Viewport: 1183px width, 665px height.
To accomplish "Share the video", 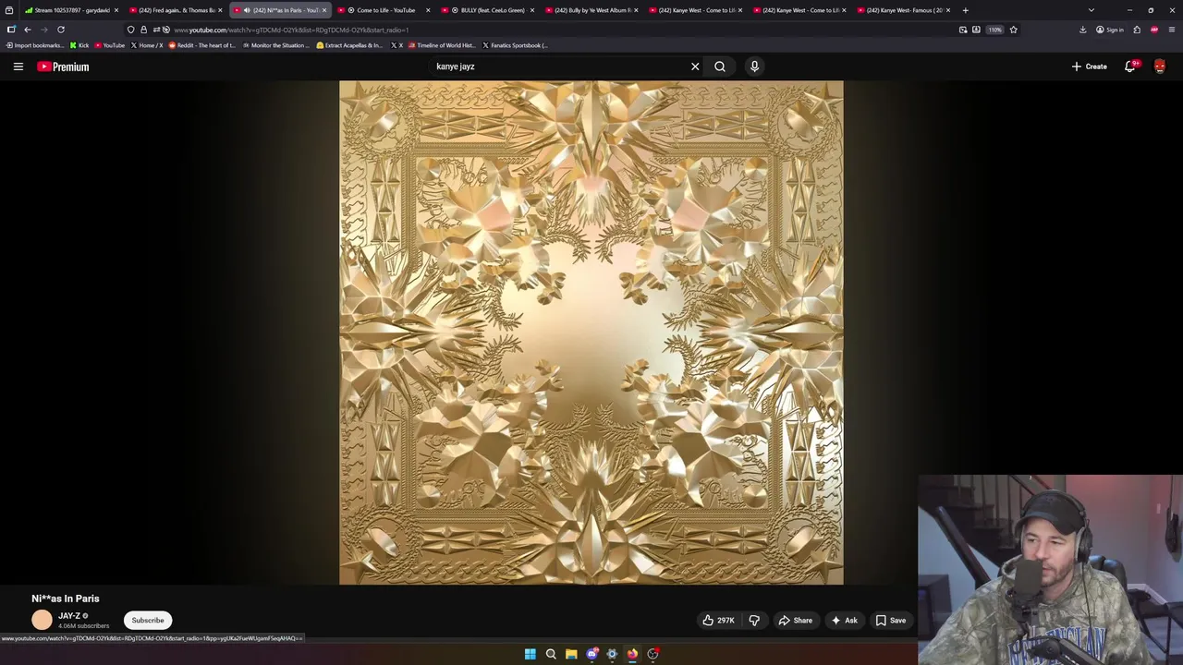I will pos(795,621).
